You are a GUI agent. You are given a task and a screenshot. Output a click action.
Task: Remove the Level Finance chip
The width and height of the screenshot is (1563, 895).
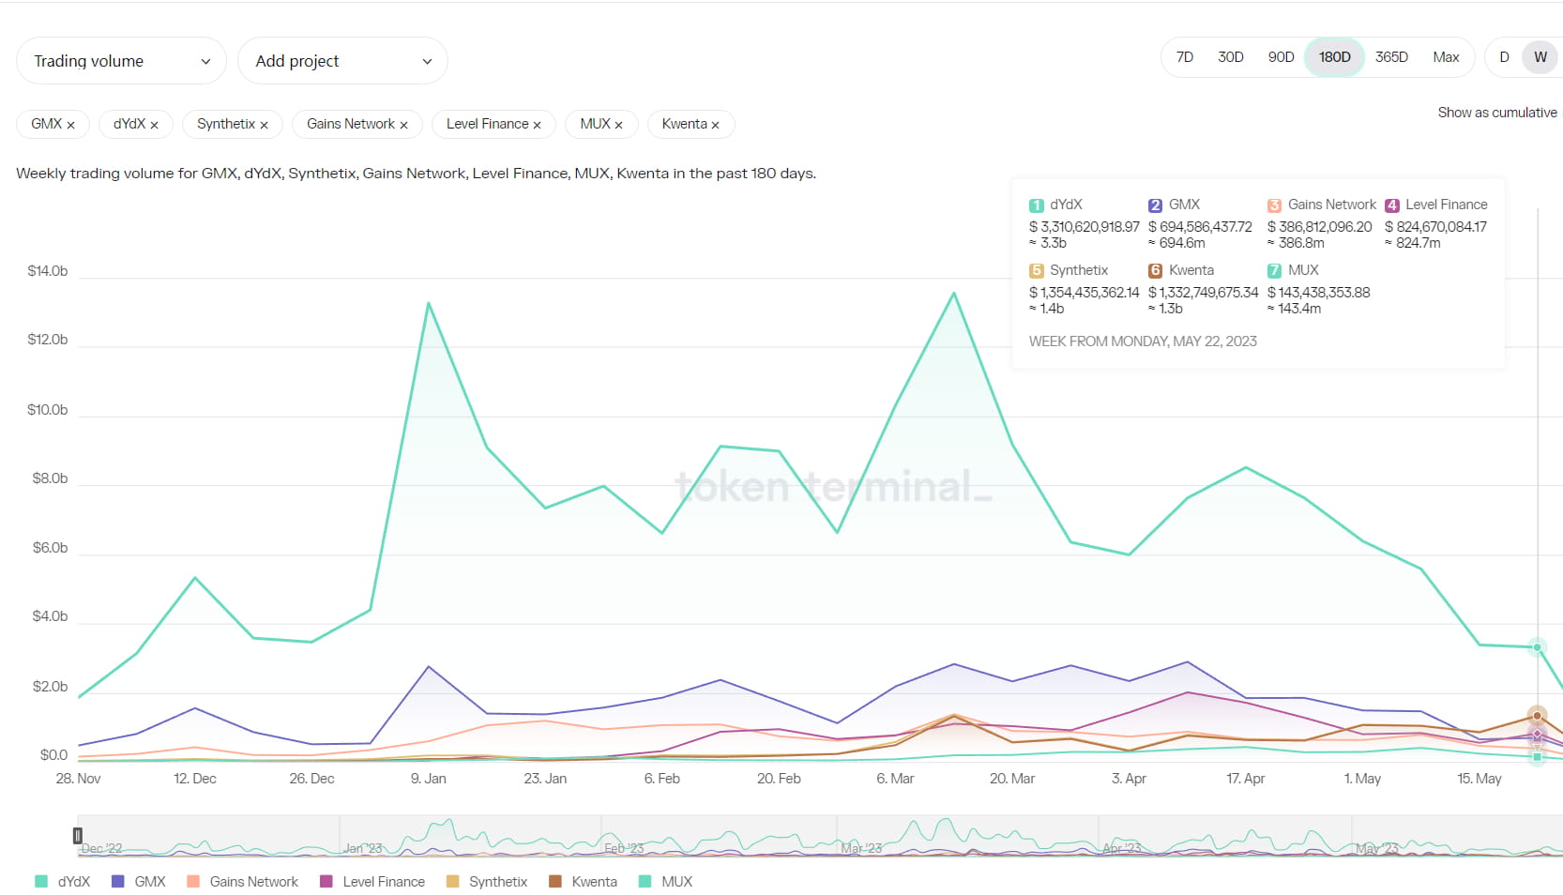tap(537, 125)
